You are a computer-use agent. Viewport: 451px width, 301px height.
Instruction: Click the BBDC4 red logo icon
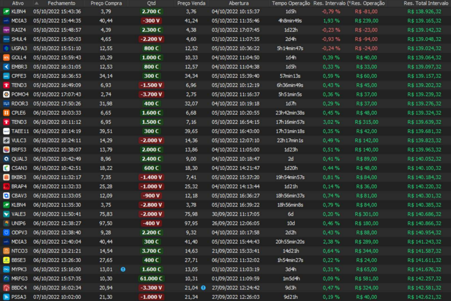[x=6, y=287]
